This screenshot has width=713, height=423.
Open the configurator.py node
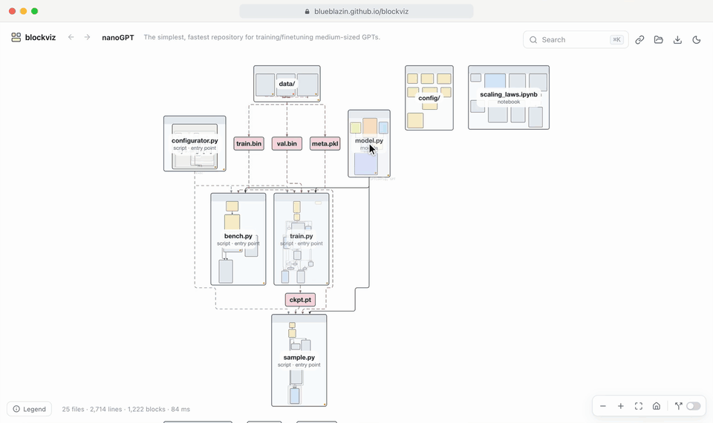[x=195, y=143]
